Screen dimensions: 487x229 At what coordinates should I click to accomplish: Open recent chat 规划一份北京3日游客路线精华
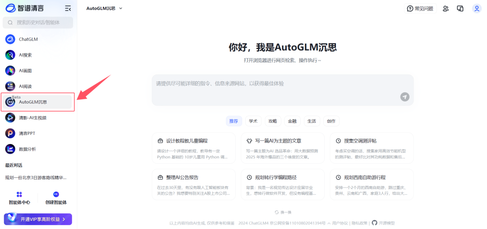(x=36, y=178)
